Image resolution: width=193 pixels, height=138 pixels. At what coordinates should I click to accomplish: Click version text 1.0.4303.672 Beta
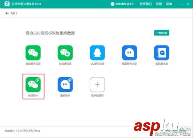(x=29, y=131)
